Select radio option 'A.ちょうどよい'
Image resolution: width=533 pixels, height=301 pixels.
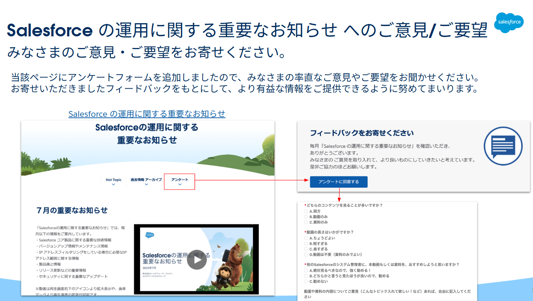(x=306, y=238)
